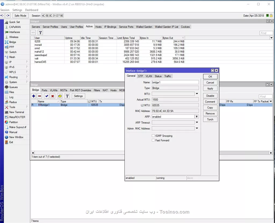The height and width of the screenshot is (223, 275).
Task: Open MetaROUTER in the sidebar
Action: coord(17,117)
